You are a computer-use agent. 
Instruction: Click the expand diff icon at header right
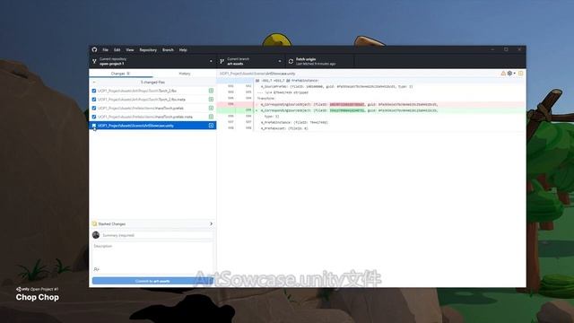tap(520, 74)
